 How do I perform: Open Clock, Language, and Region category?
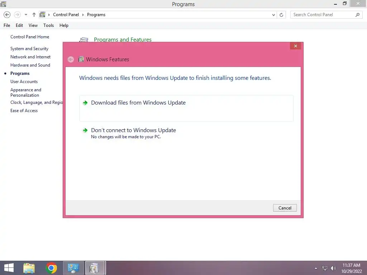pos(37,102)
